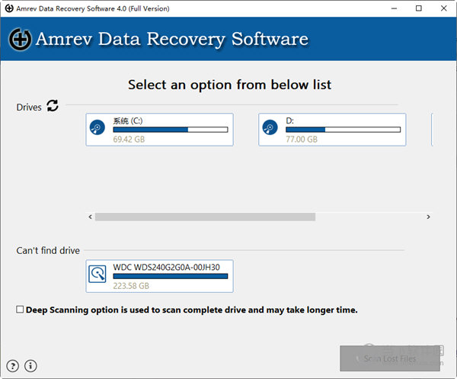Click the 223.58 GB size text
This screenshot has height=379, width=457.
pyautogui.click(x=131, y=286)
